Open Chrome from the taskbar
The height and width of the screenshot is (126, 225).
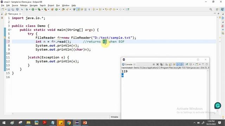tap(69, 123)
